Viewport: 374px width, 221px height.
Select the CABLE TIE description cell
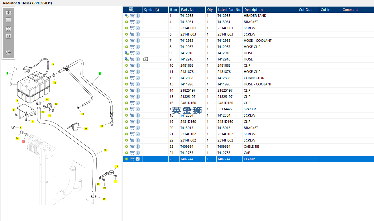point(270,147)
